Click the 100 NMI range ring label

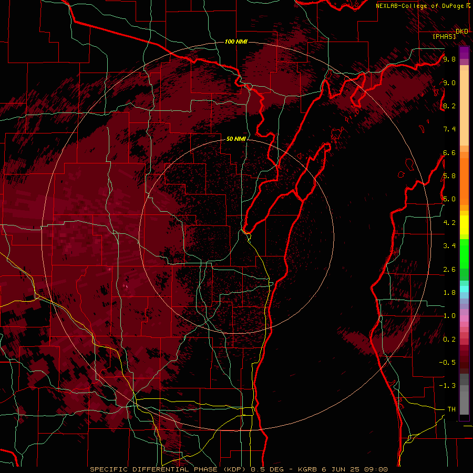pos(236,42)
